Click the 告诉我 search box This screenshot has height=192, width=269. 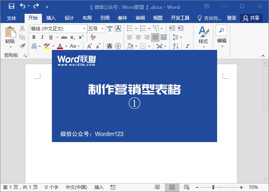pos(209,18)
